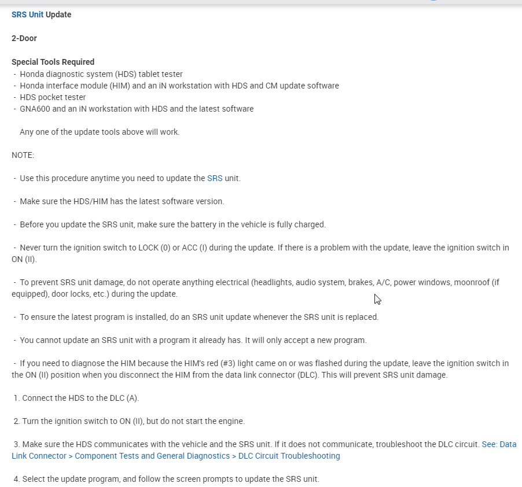The height and width of the screenshot is (487, 522).
Task: Click the 'Any one of the update tools' sentence
Action: (x=100, y=132)
